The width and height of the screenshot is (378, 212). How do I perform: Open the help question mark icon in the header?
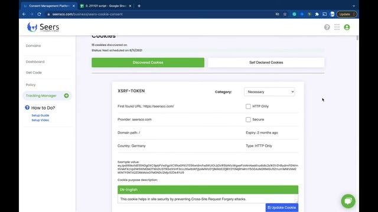[x=327, y=27]
